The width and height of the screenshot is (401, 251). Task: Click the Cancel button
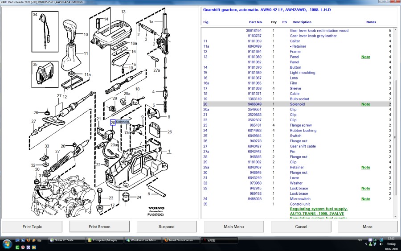click(301, 226)
